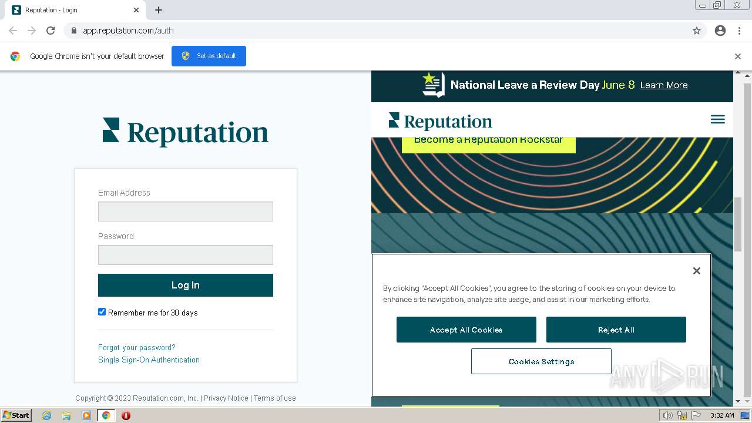Open File Explorer from taskbar
The height and width of the screenshot is (423, 752).
tap(66, 415)
